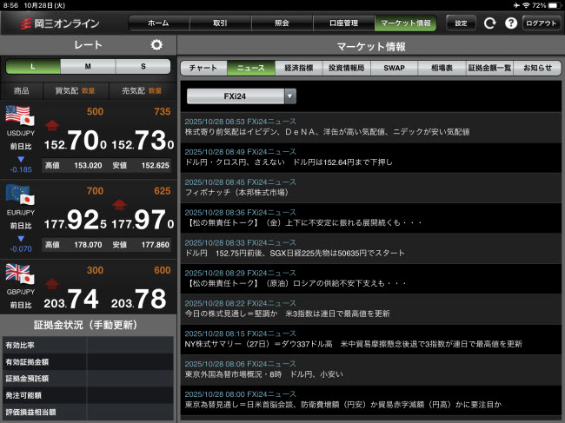Image resolution: width=565 pixels, height=423 pixels.
Task: Select the 証拠金預託額 row
Action: [x=88, y=379]
